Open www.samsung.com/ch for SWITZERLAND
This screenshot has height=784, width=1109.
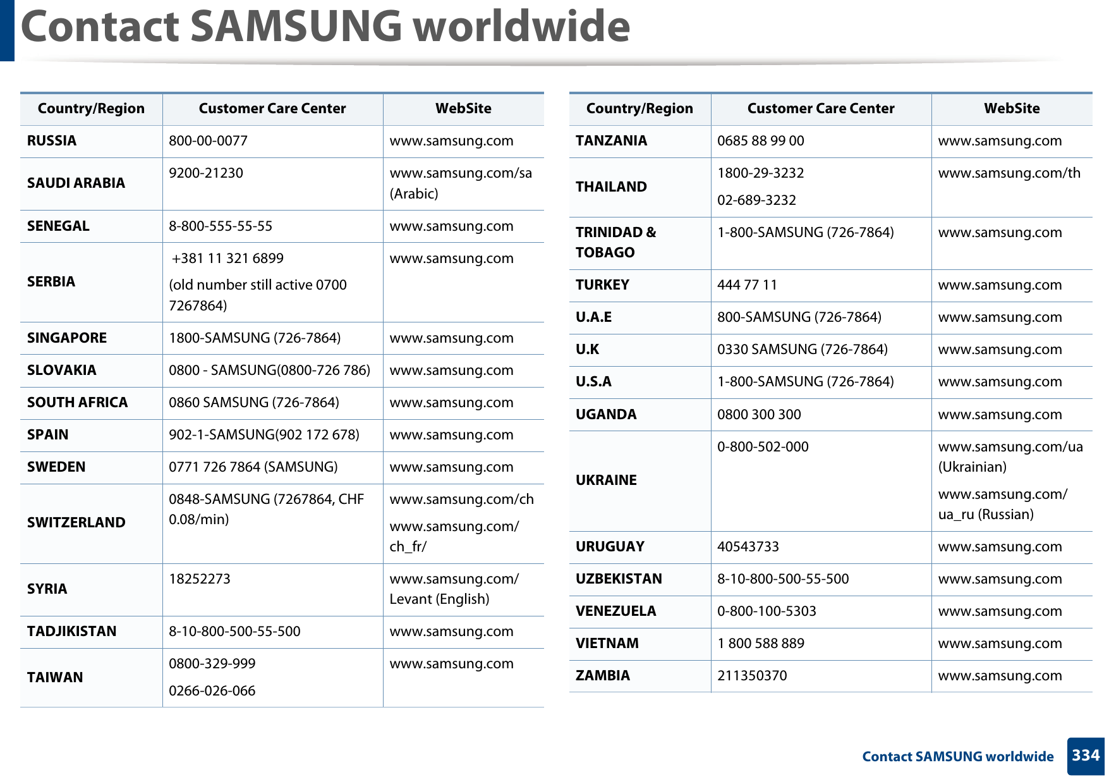tap(461, 499)
